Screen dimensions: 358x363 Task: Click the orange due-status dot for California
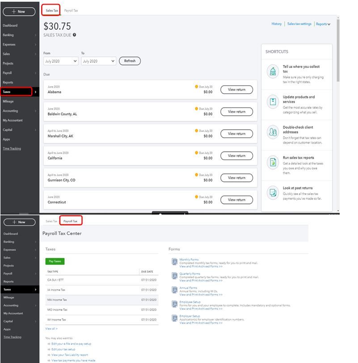(197, 153)
